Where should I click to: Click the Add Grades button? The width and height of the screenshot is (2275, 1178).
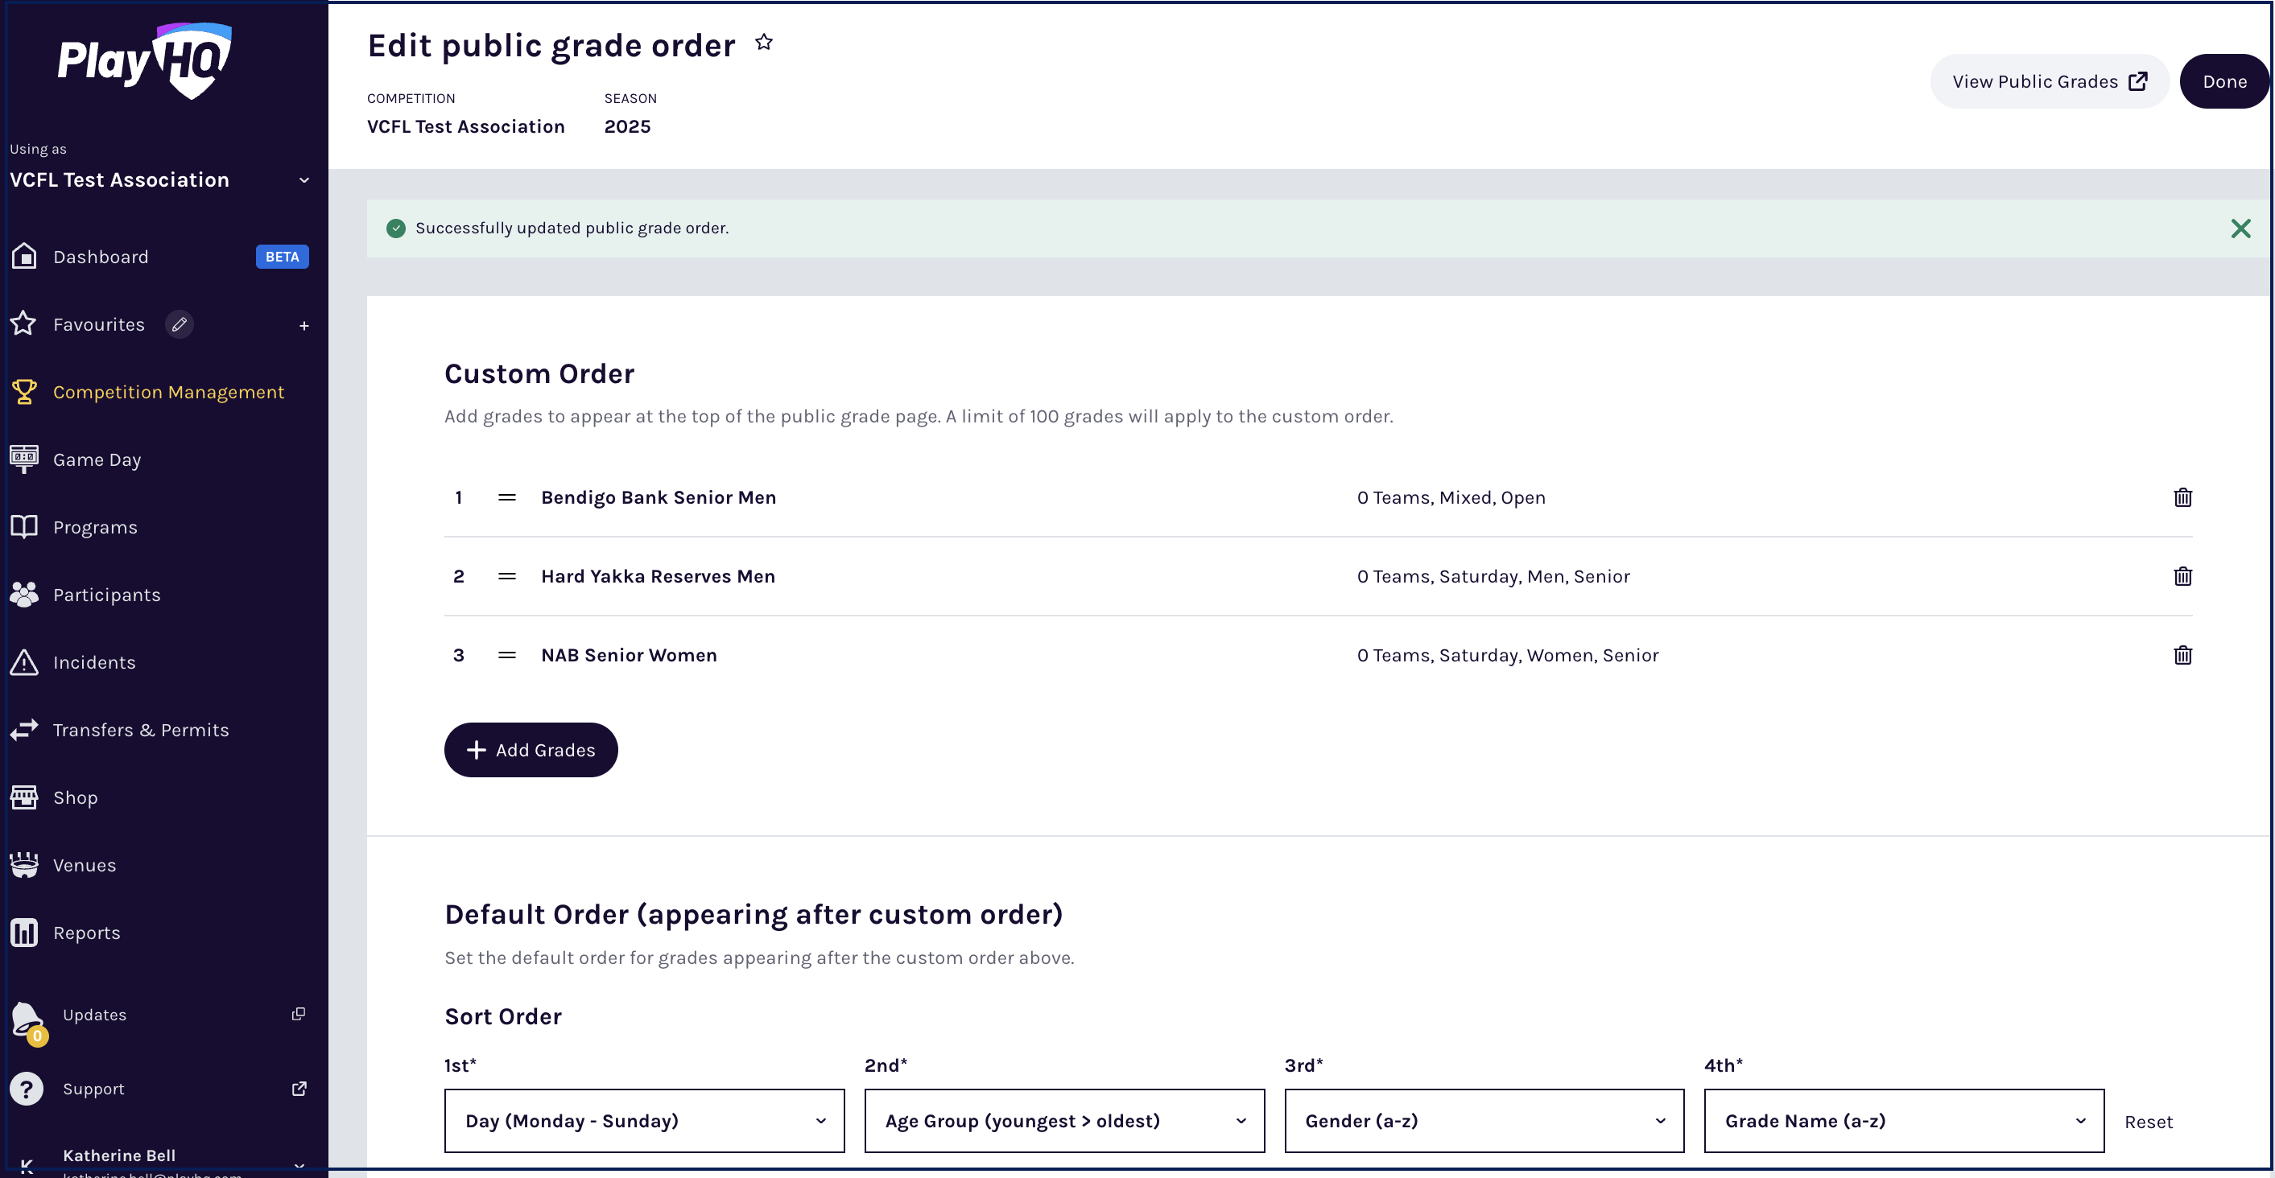point(531,750)
